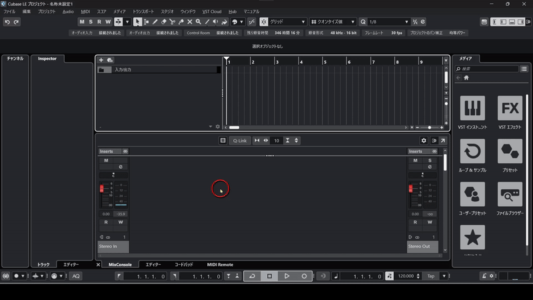Click the Undo arrow icon
533x300 pixels.
coord(7,22)
